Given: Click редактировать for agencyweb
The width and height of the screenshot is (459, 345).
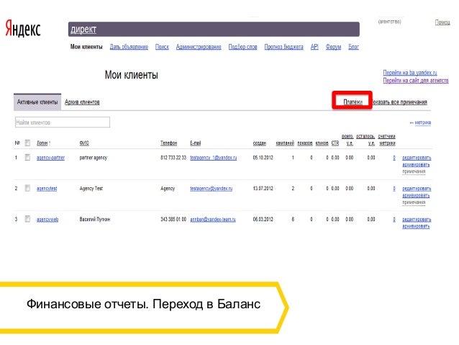Looking at the screenshot, I should pos(417,219).
